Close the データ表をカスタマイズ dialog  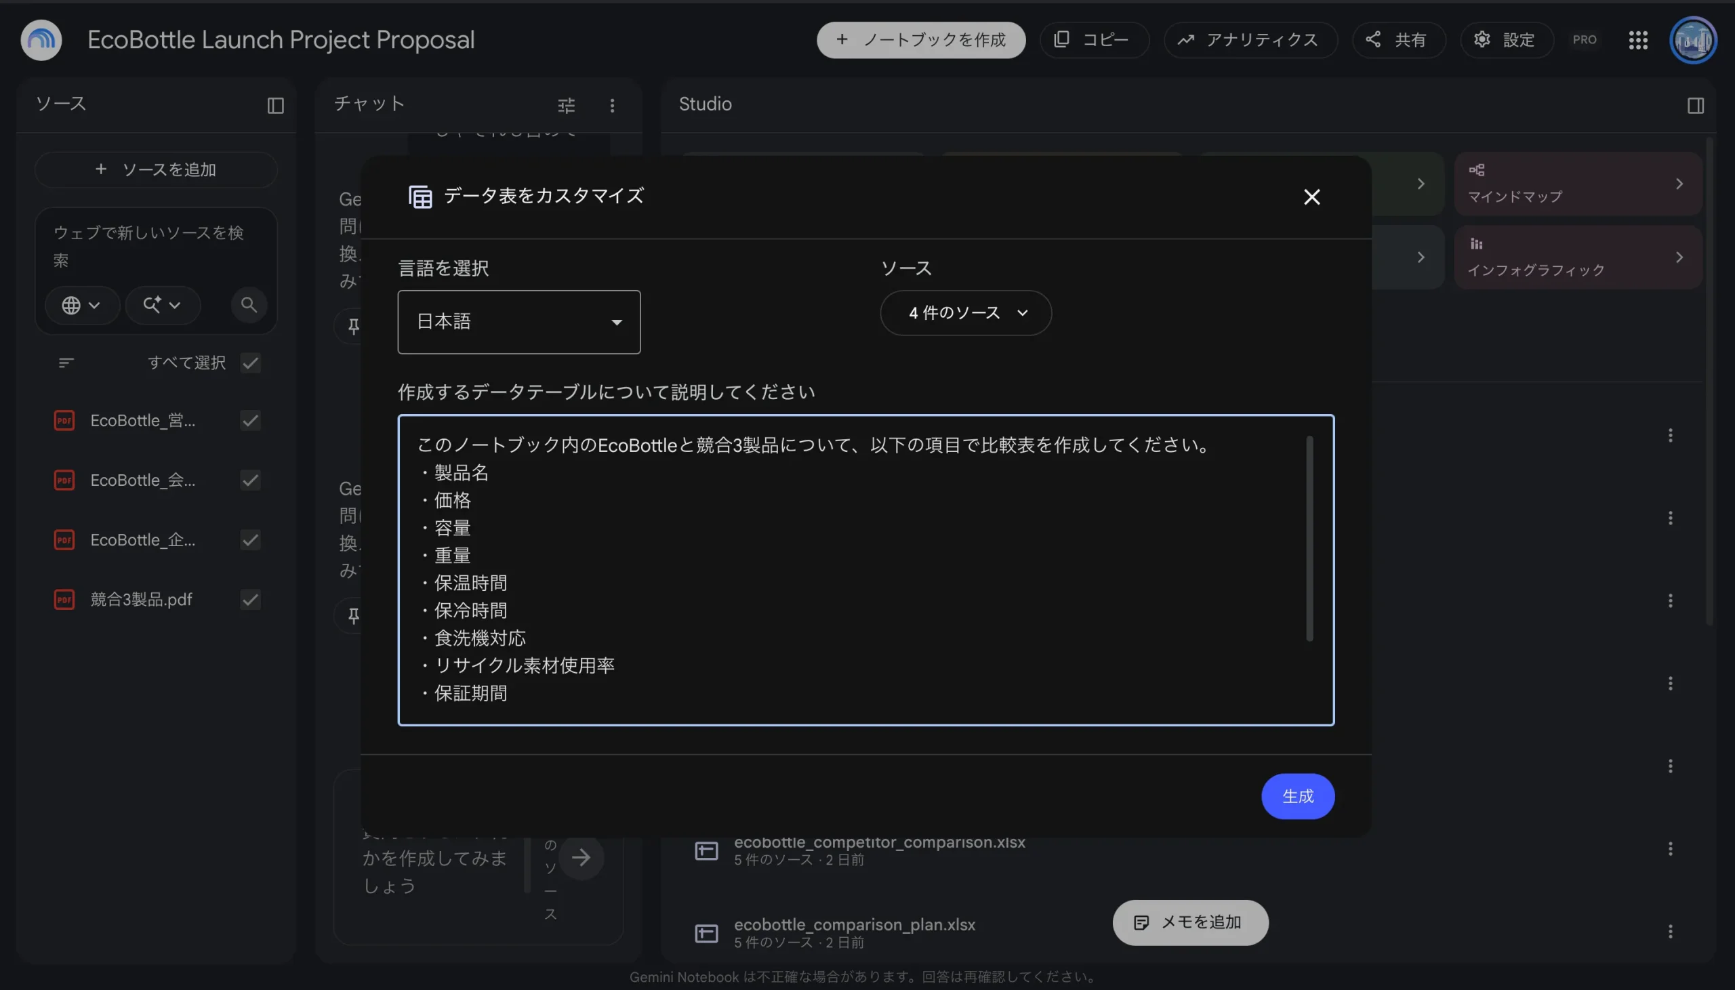click(1311, 197)
